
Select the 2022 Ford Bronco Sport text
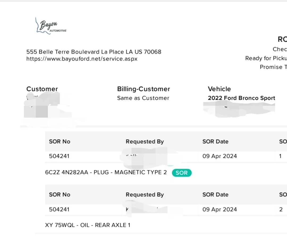241,98
